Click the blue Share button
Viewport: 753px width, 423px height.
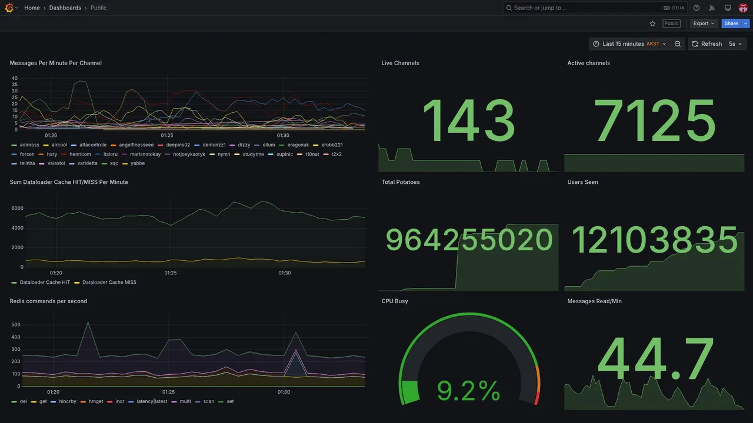(731, 23)
